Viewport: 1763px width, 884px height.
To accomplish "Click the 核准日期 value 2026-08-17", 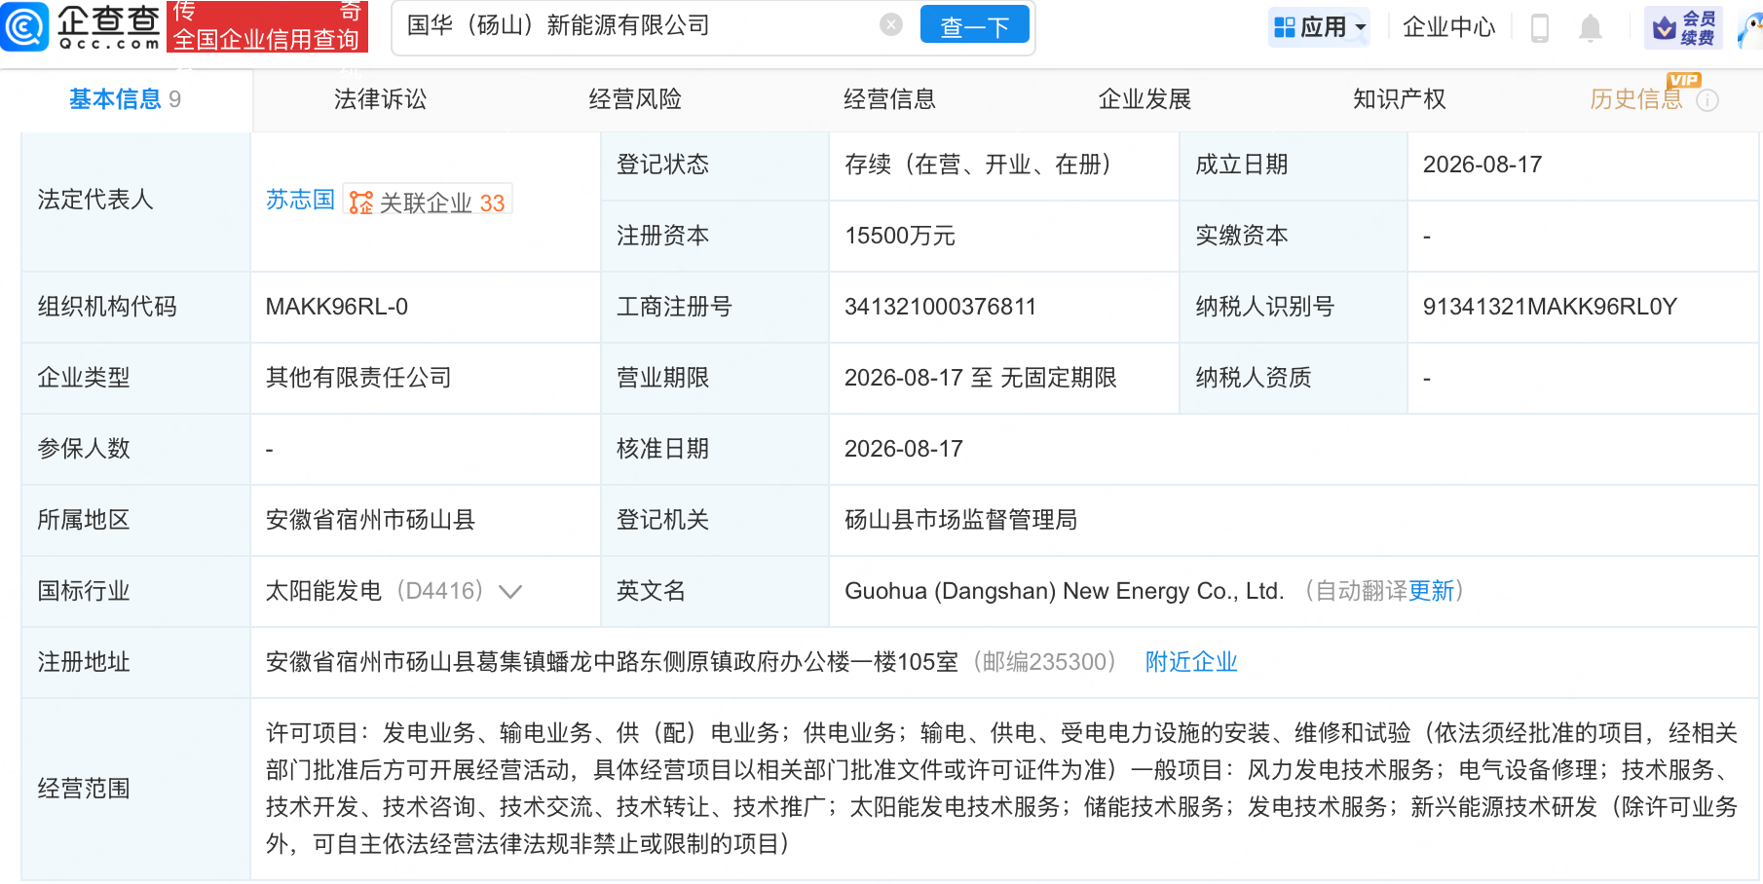I will pos(904,449).
